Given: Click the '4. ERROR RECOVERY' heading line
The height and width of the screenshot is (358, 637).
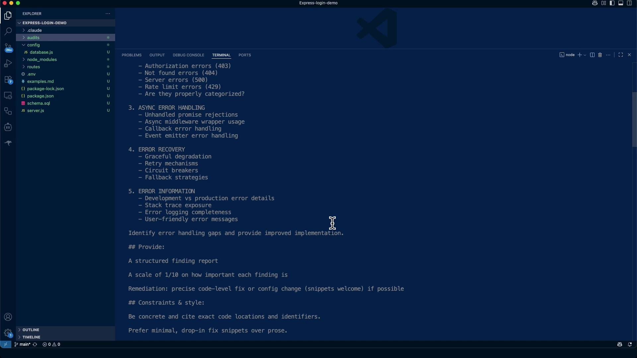Looking at the screenshot, I should click(x=157, y=149).
